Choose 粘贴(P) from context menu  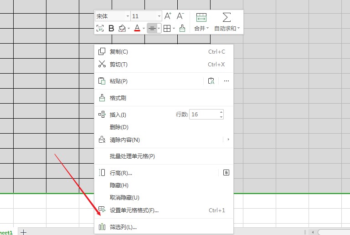(149, 81)
